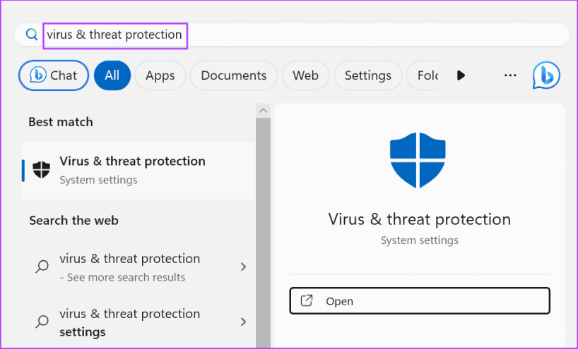Expand first web result chevron arrow

243,267
